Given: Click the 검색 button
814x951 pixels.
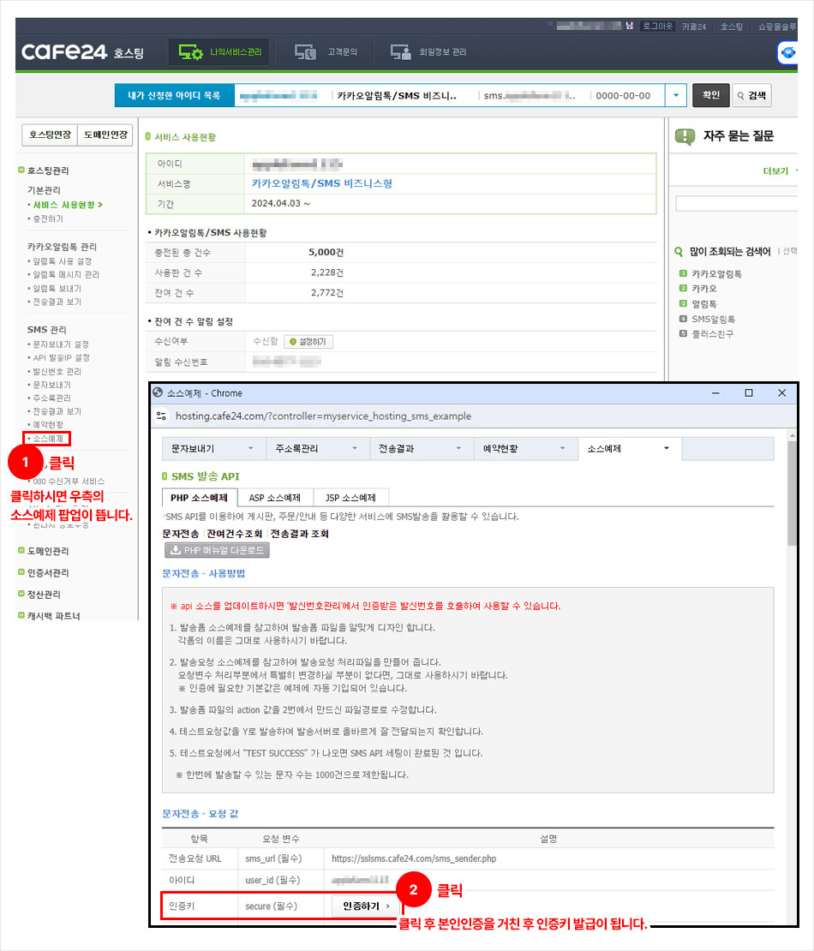Looking at the screenshot, I should (x=751, y=95).
